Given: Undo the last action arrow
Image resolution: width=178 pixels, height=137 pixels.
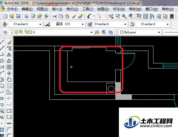Looking at the screenshot, I should [89, 16].
